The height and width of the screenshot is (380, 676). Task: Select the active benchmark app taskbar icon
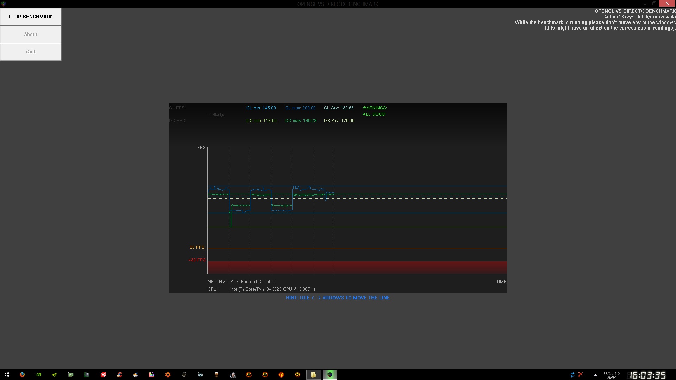(x=330, y=375)
